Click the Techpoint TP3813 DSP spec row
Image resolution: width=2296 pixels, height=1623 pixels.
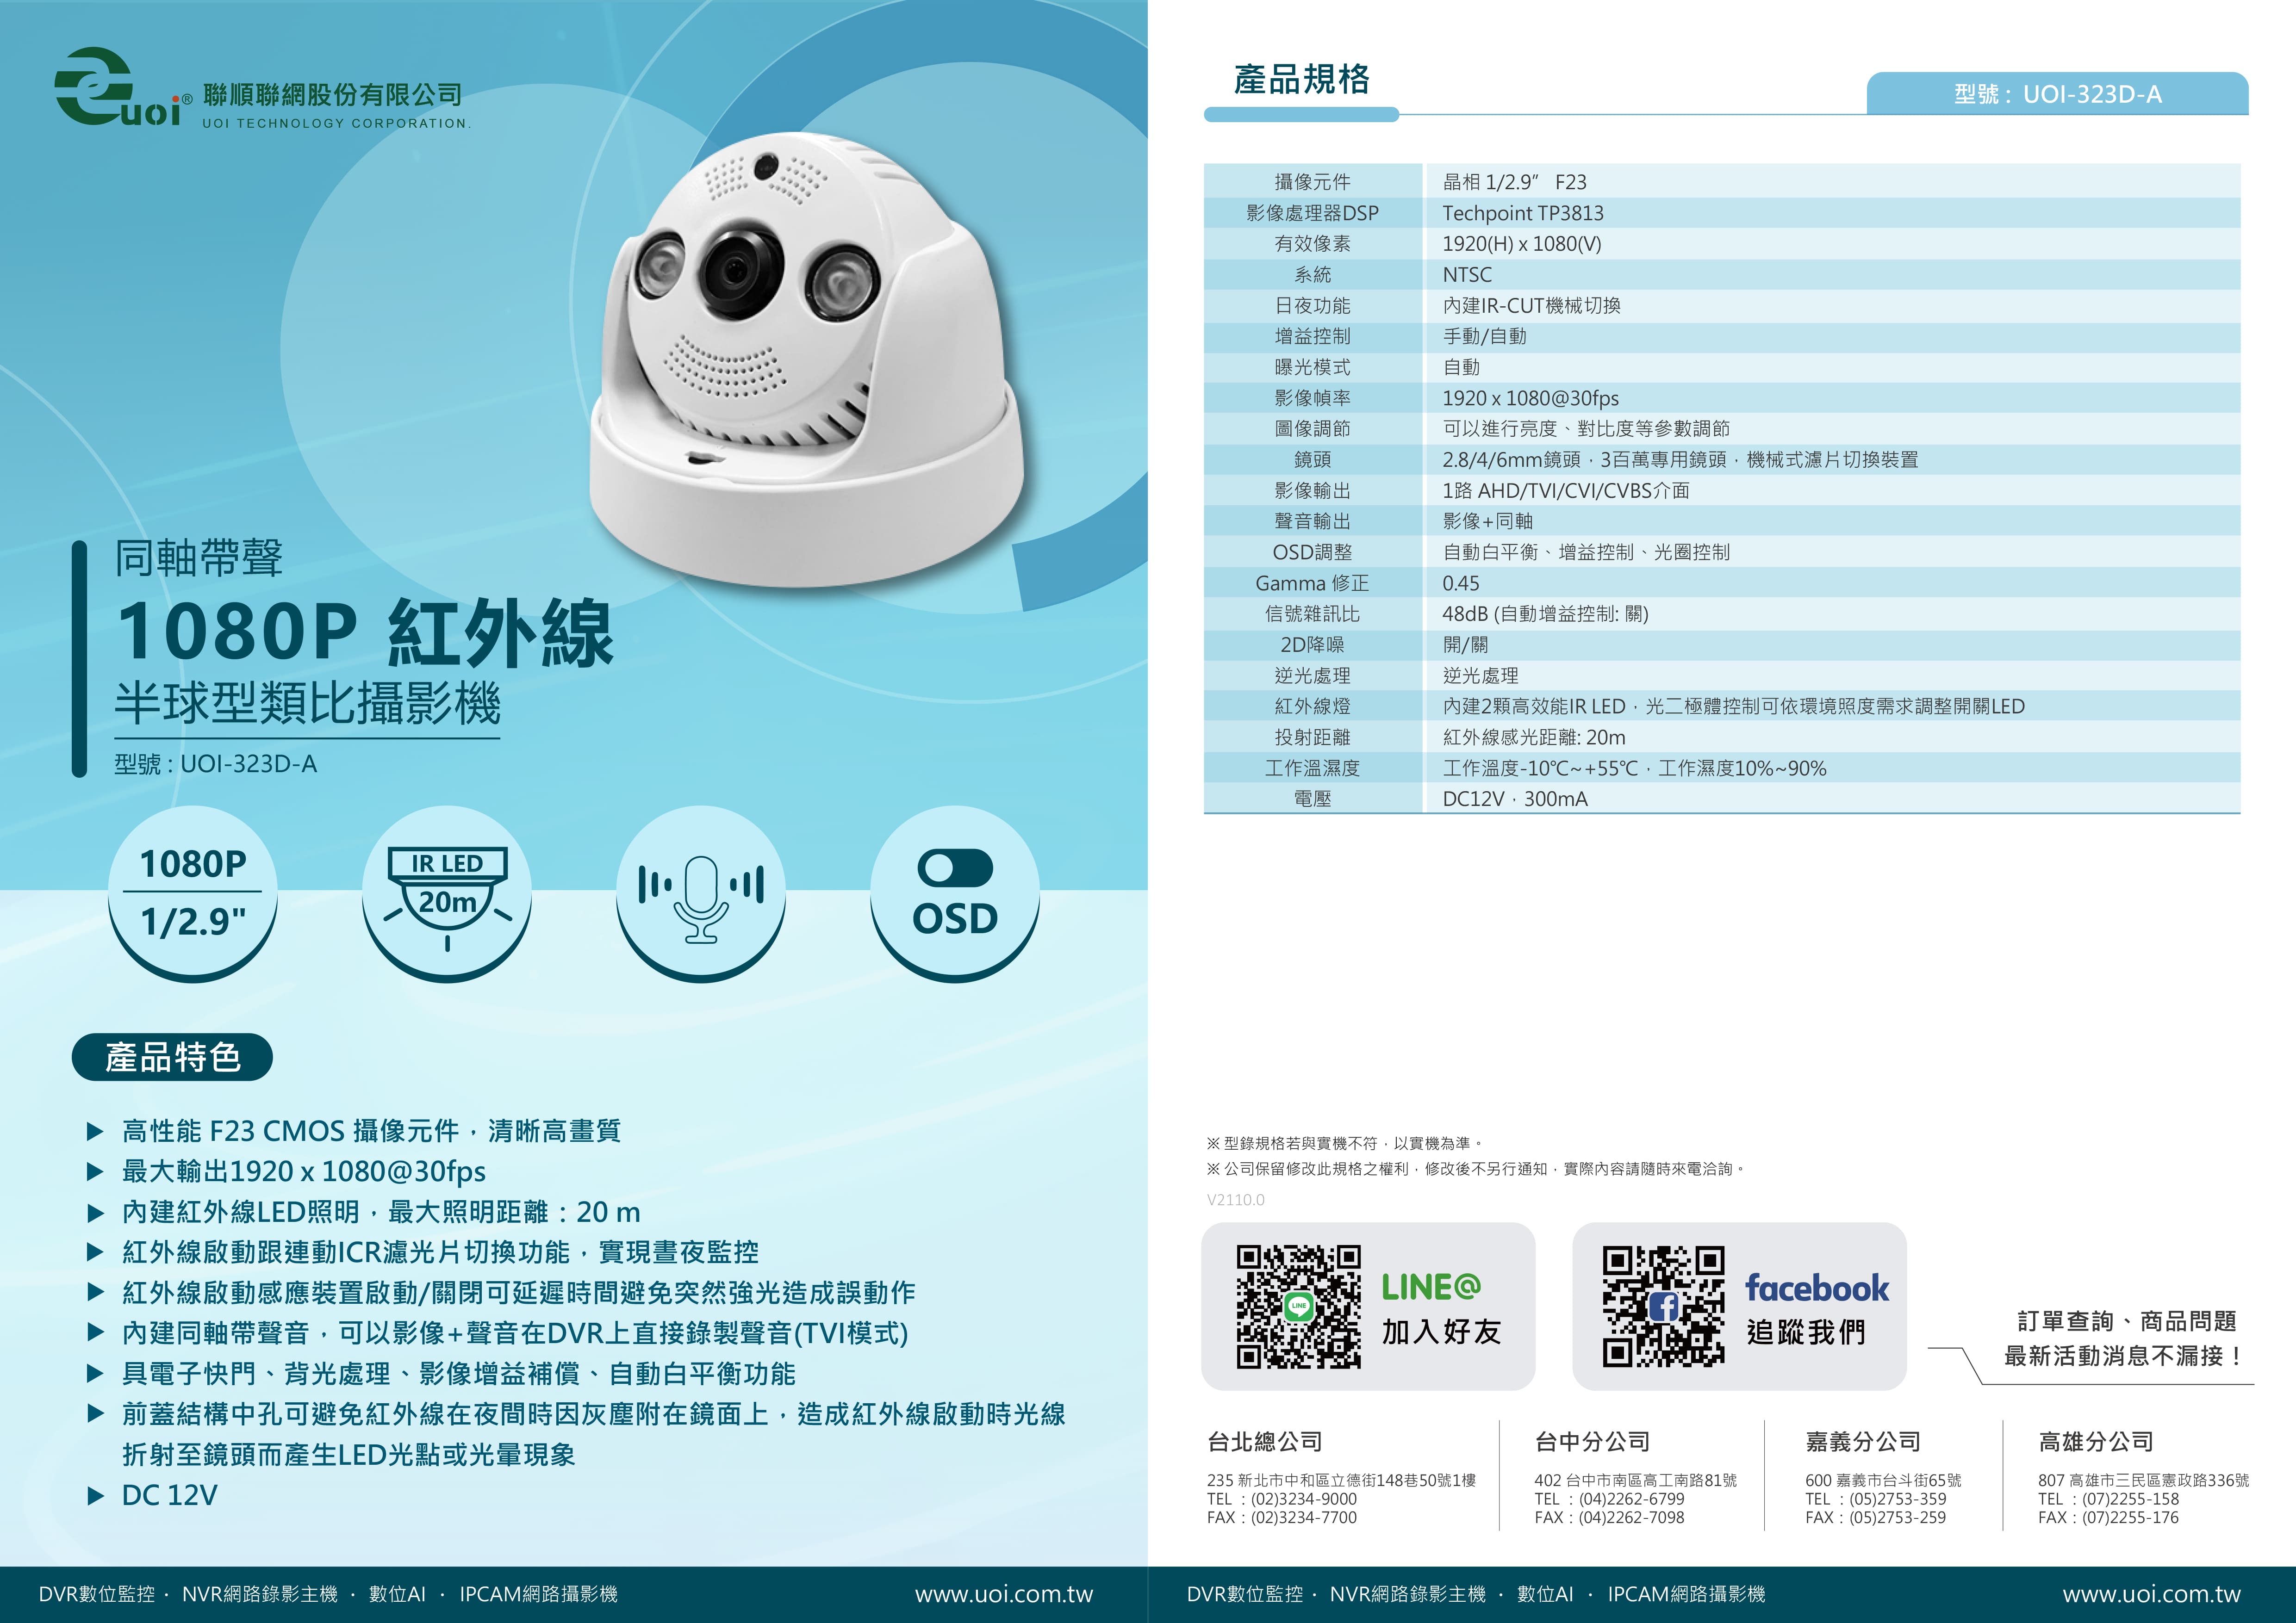point(1522,213)
